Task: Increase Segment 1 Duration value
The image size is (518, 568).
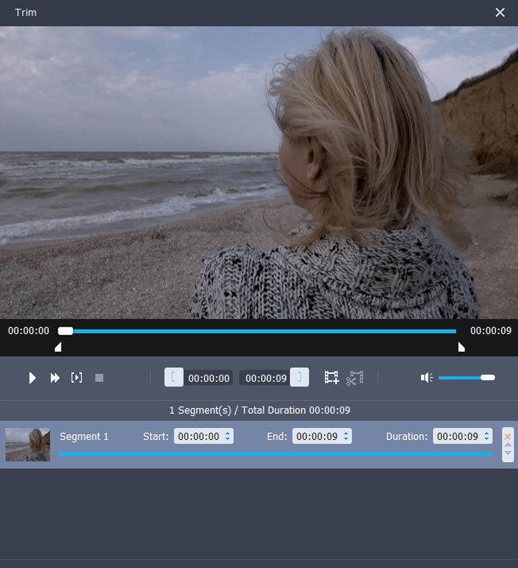Action: (x=486, y=433)
